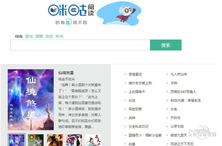Open the 凡人修仙传 book link

(x=179, y=74)
